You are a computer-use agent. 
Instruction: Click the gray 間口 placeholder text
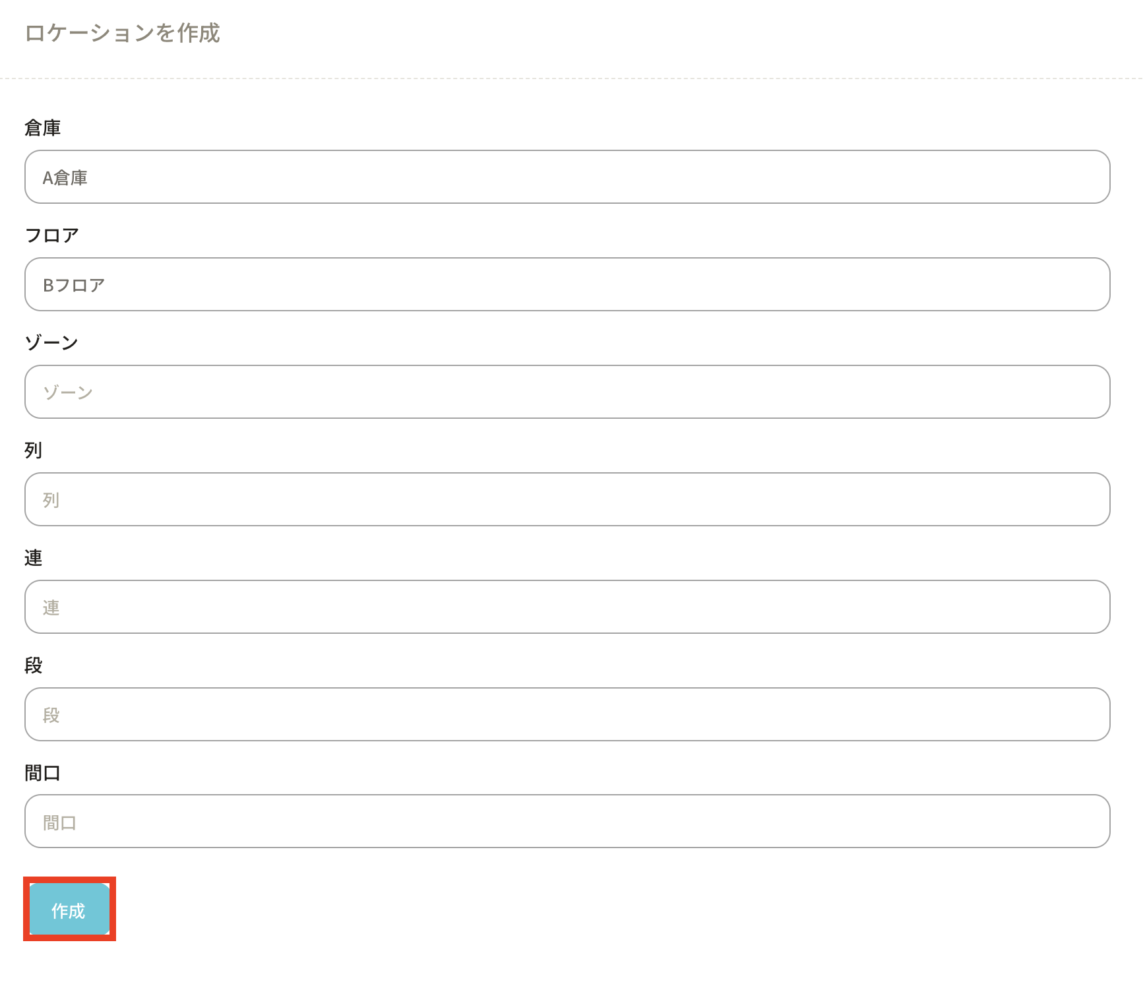[60, 823]
